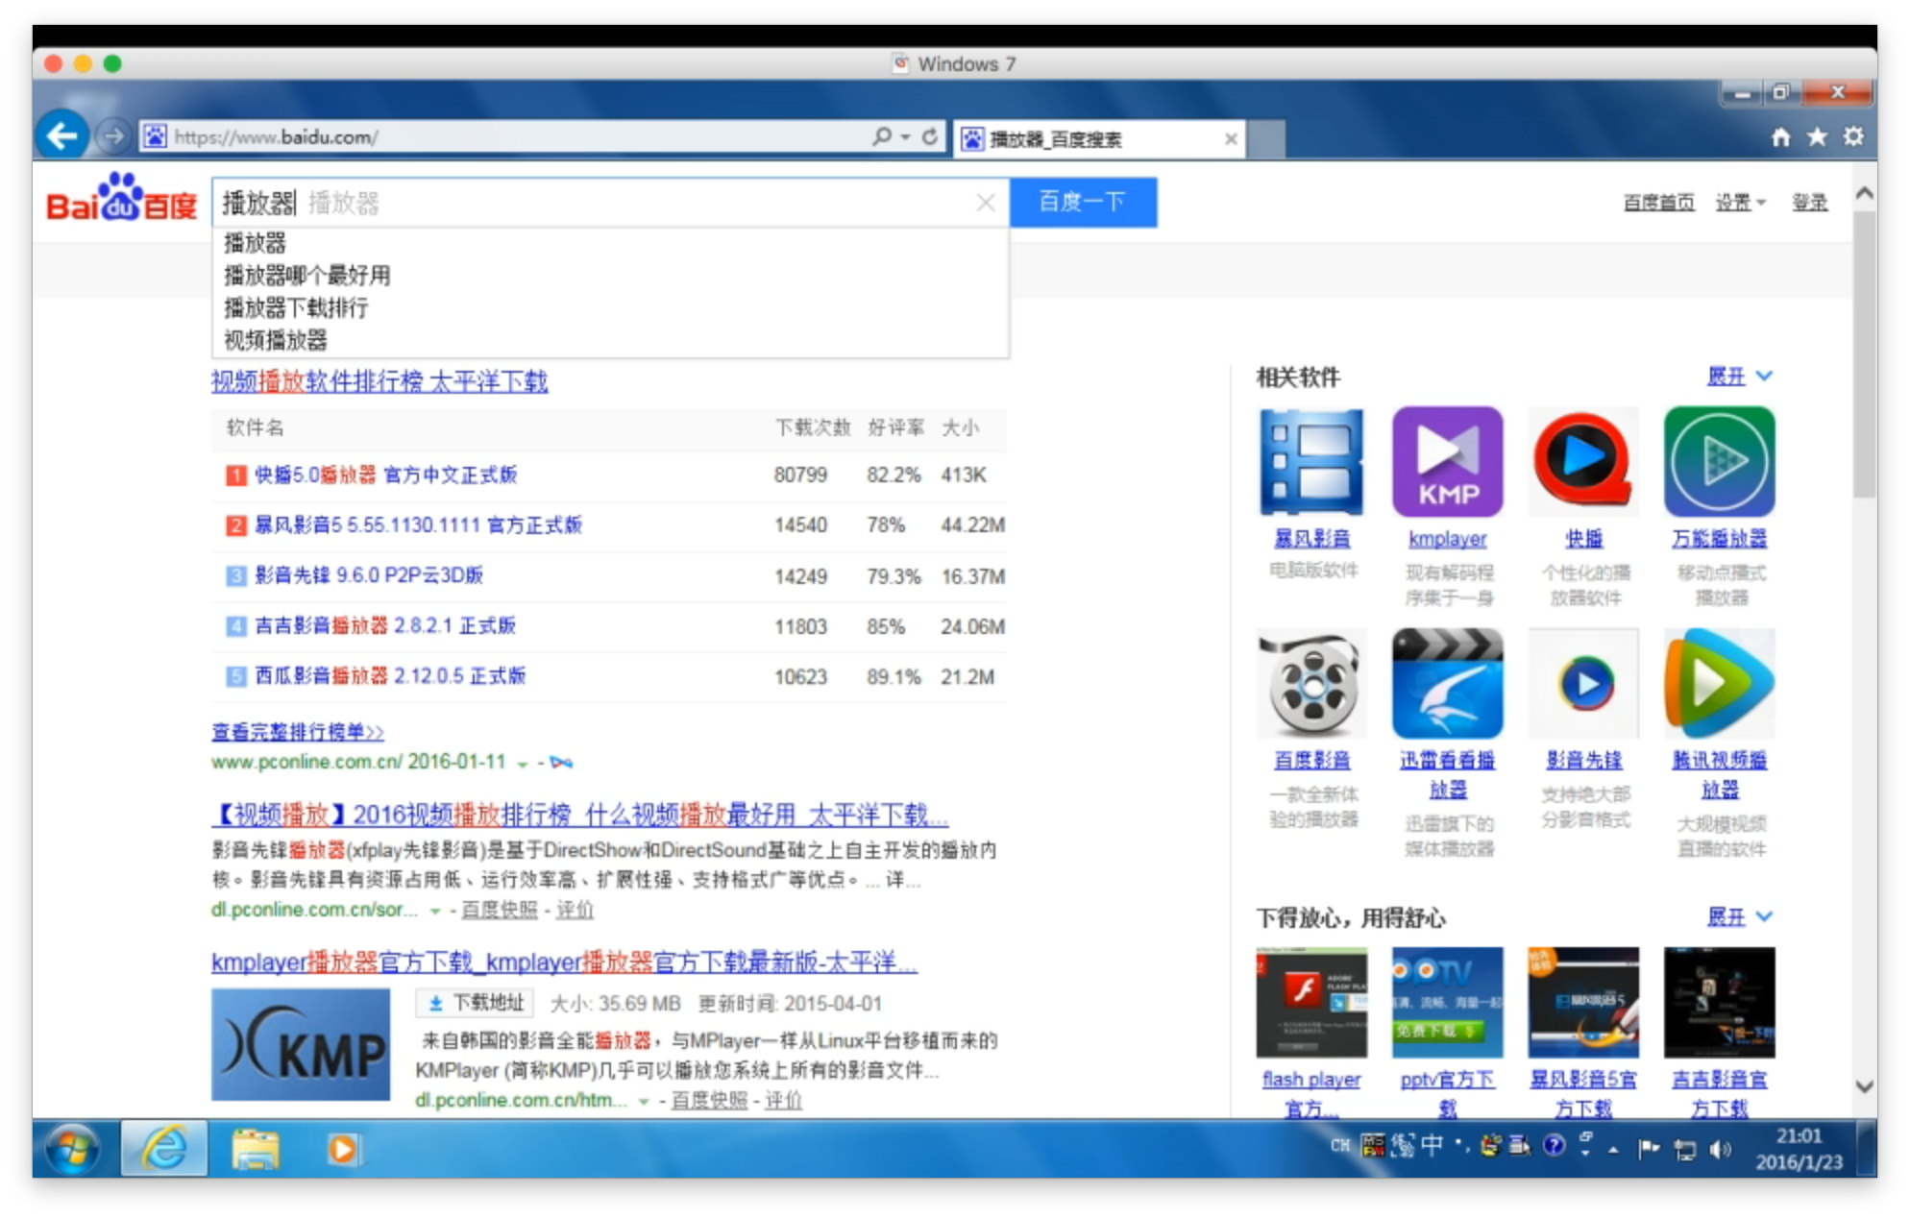Click the 腾讯视频播放器 icon
This screenshot has height=1218, width=1910.
tap(1719, 684)
